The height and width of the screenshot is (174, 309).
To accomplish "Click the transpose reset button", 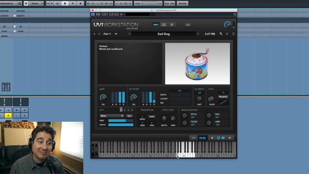I will [152, 116].
